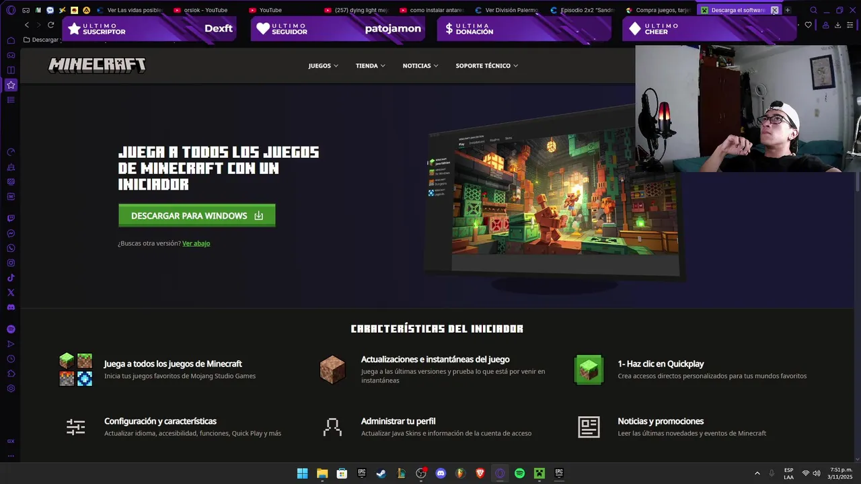Switch to 'Ver Las vidas posibles' tab
The image size is (861, 484).
tap(130, 10)
